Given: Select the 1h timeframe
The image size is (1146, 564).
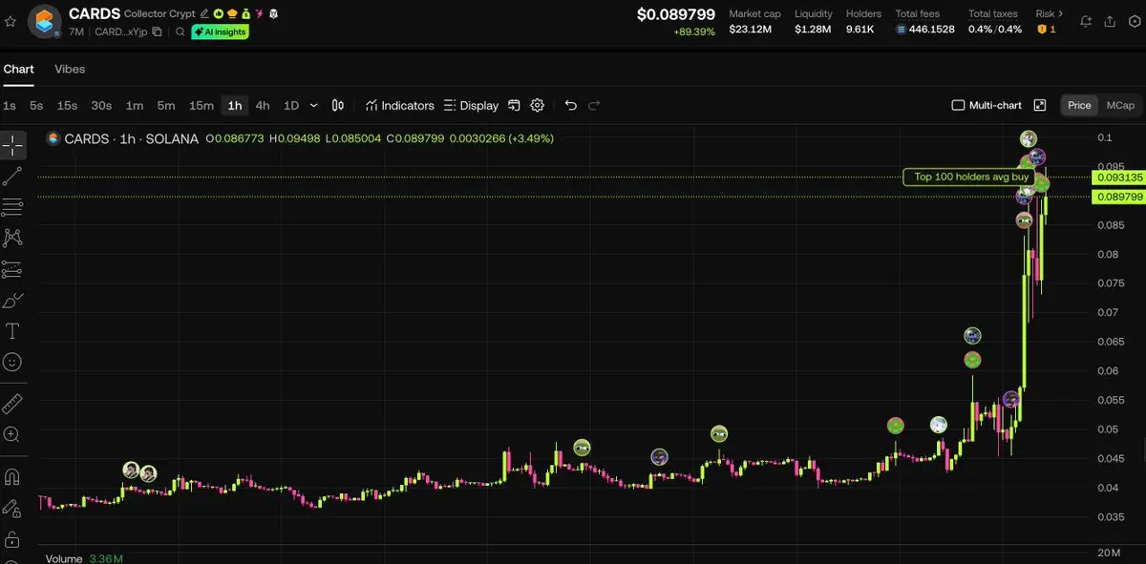Looking at the screenshot, I should (x=235, y=105).
